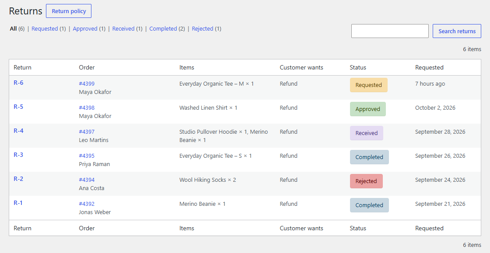490x253 pixels.
Task: Click the Refund value in R-6 row
Action: click(x=288, y=83)
